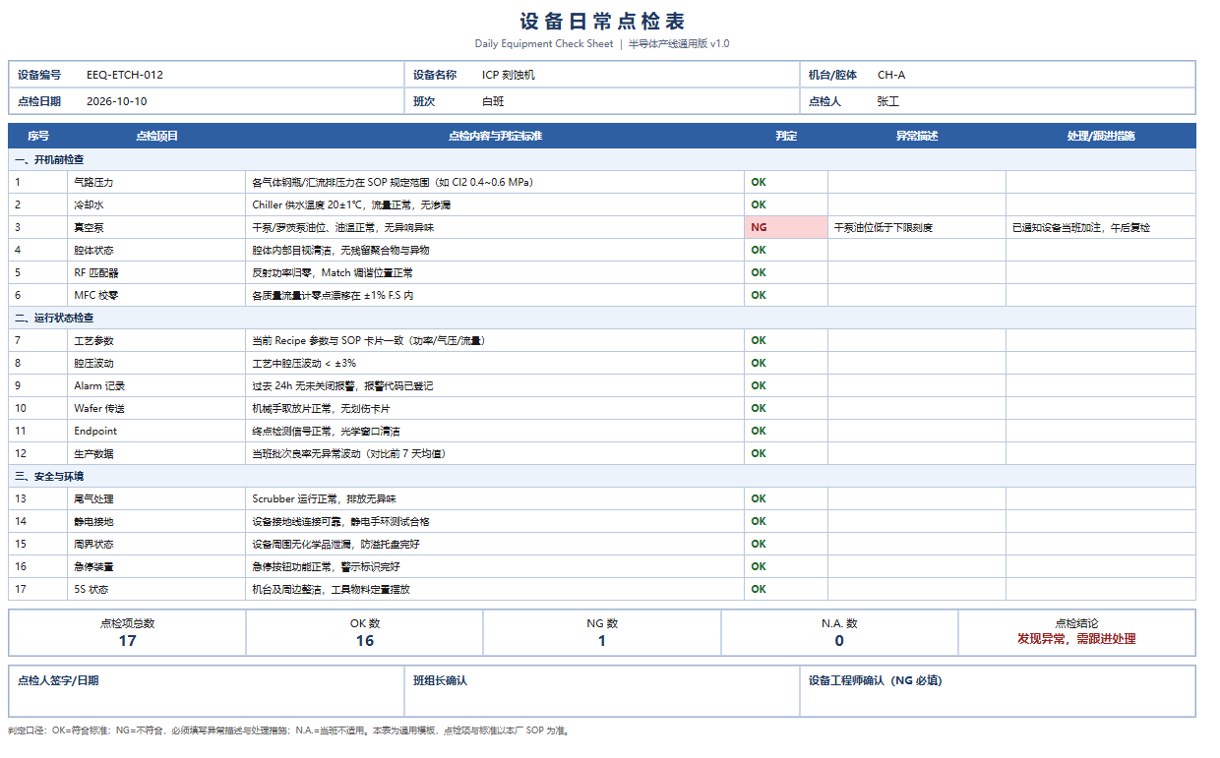Click the '点检内容与判定标准' column header

[x=495, y=136]
